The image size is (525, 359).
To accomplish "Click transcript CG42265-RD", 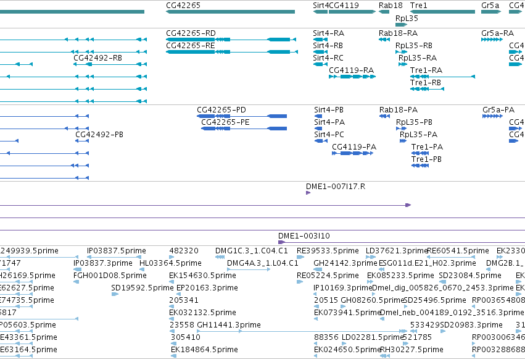I will [231, 40].
